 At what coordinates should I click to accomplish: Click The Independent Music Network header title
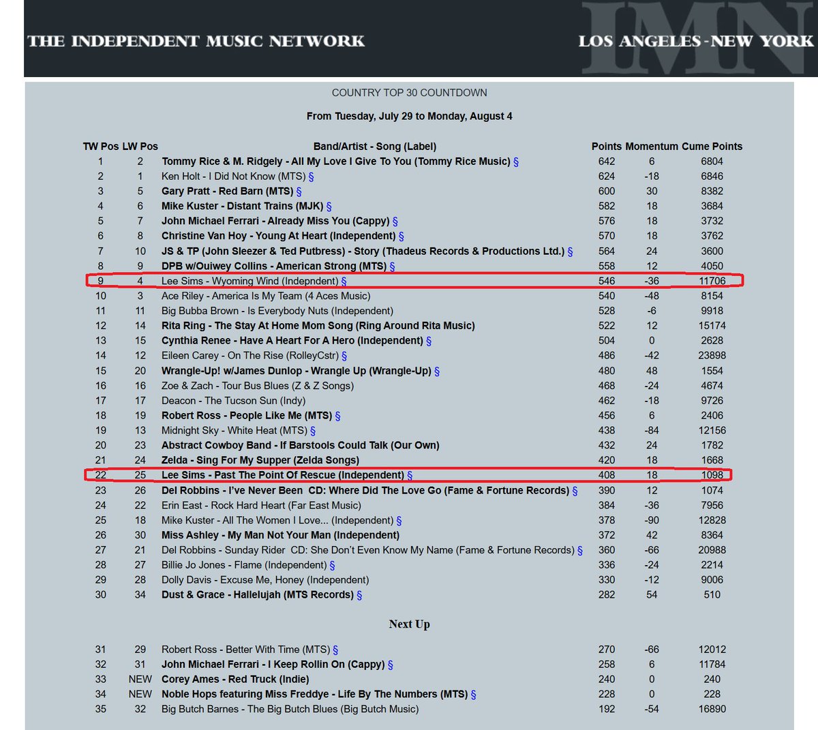coord(196,41)
